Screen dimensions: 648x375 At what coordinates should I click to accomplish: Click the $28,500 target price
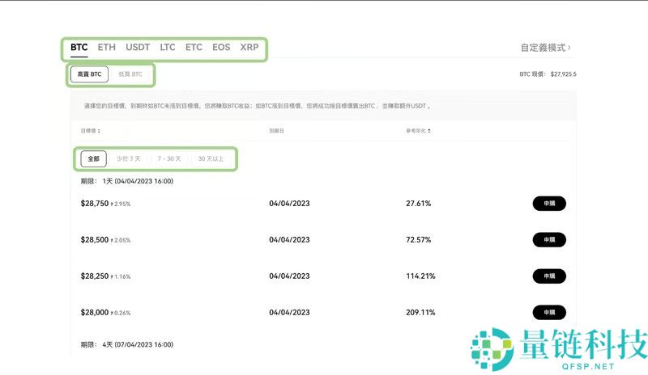coord(95,240)
